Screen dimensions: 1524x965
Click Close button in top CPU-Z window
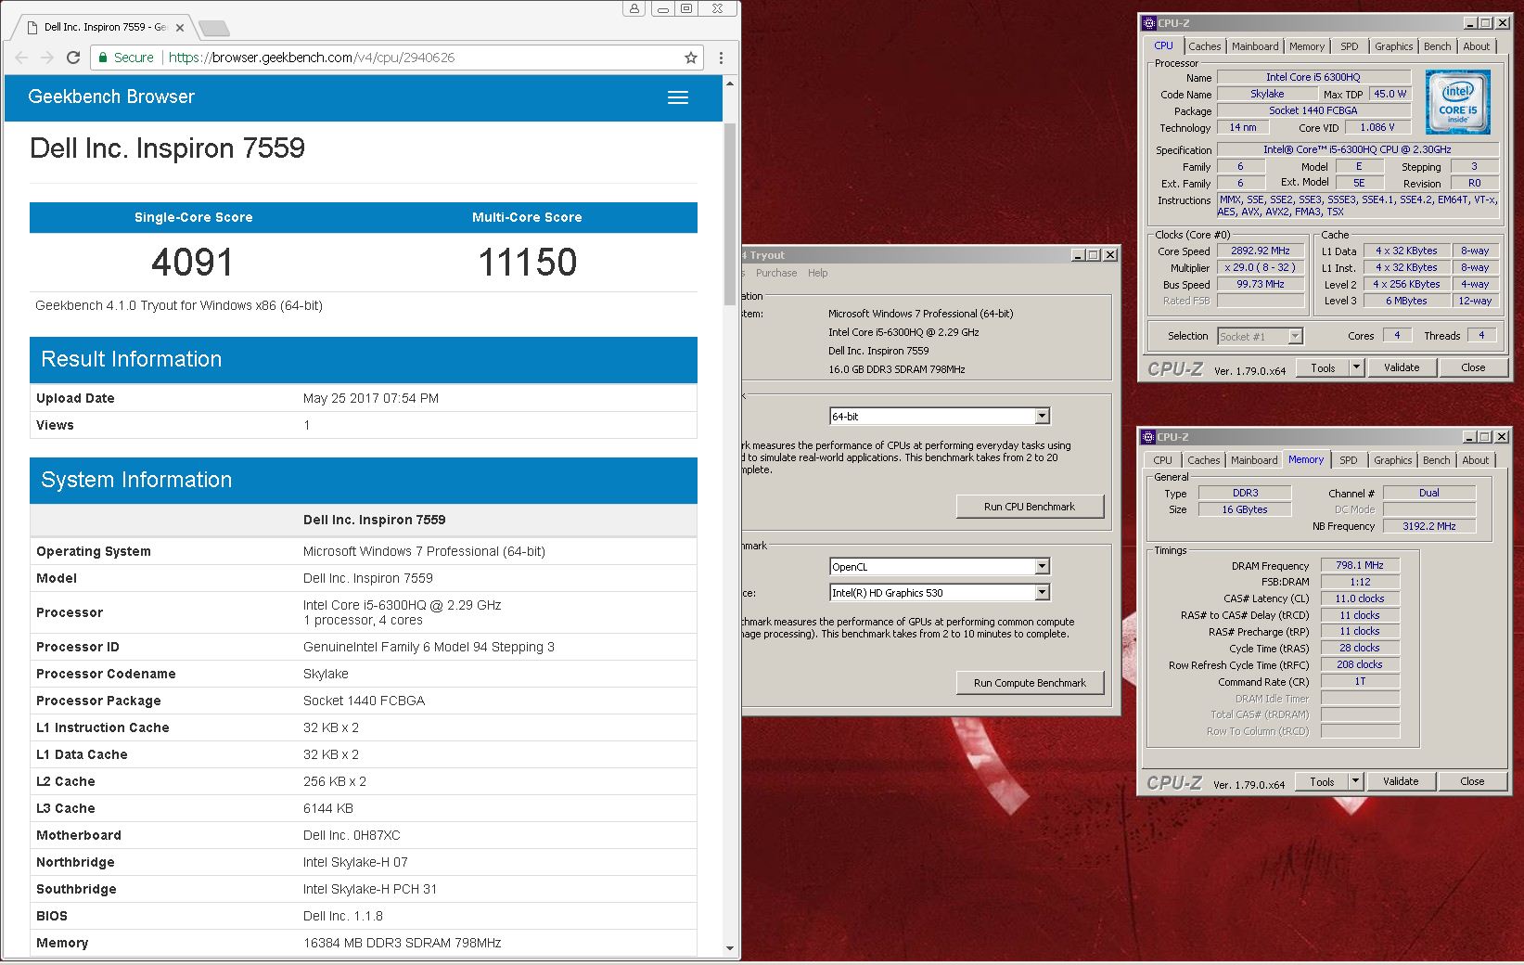[x=1473, y=367]
